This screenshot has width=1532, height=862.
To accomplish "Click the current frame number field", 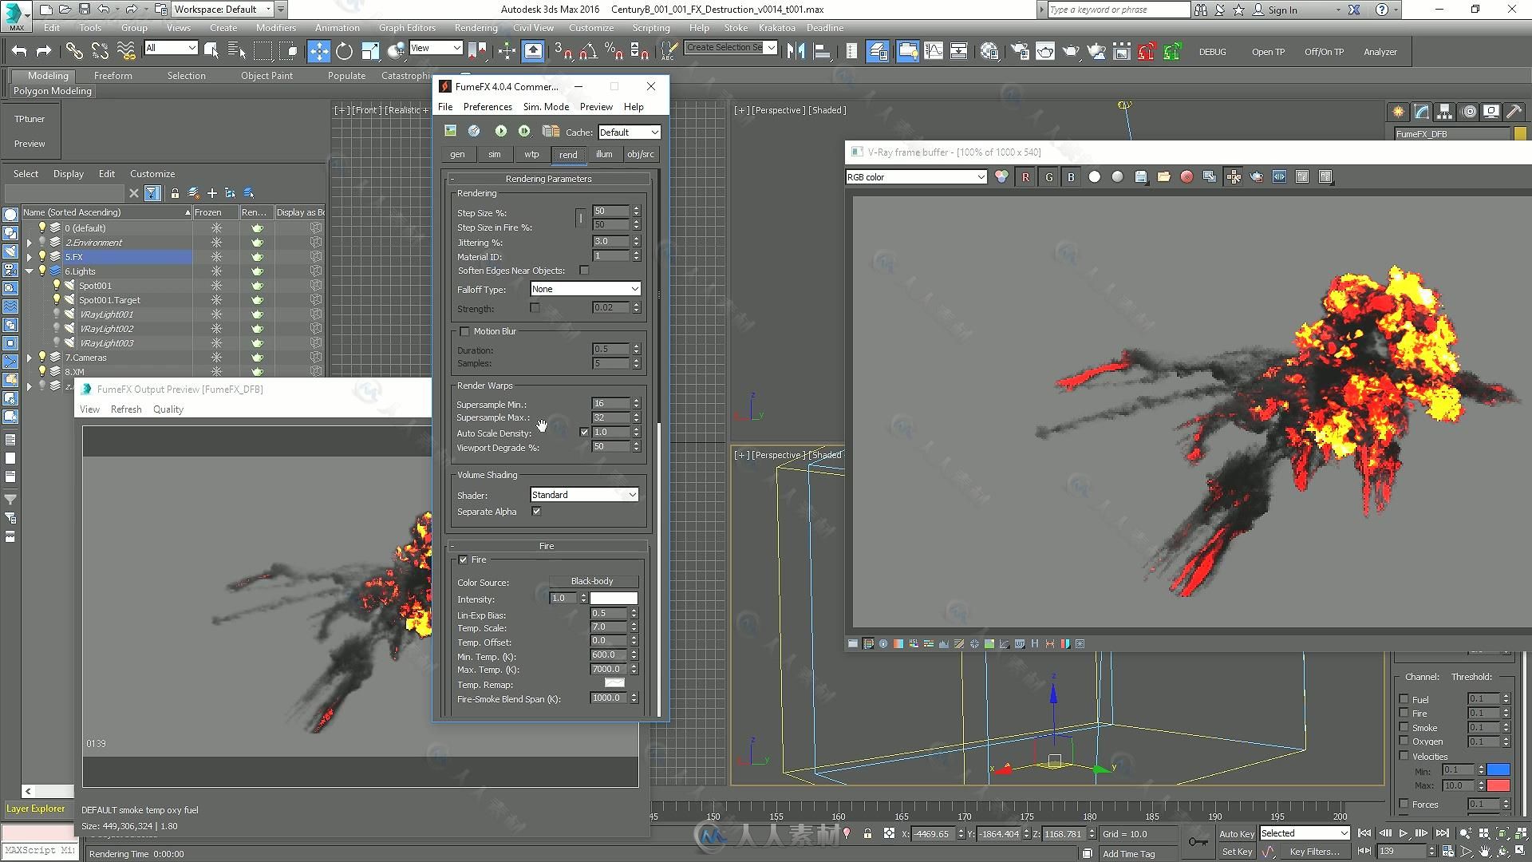I will point(1403,852).
